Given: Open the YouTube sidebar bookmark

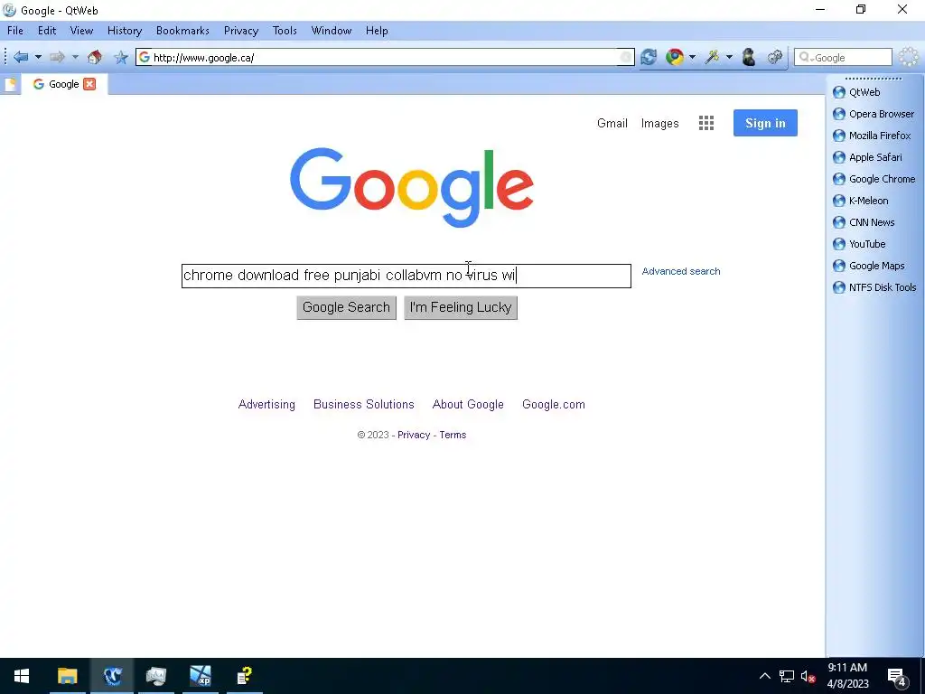Looking at the screenshot, I should click(x=859, y=244).
